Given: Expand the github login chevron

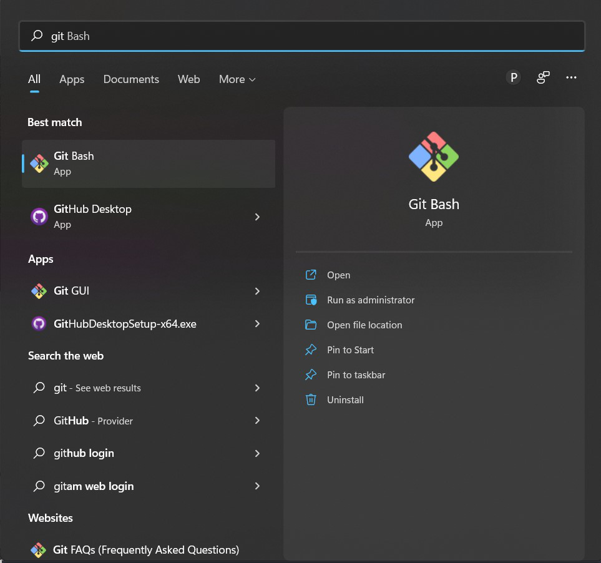Looking at the screenshot, I should coord(257,453).
